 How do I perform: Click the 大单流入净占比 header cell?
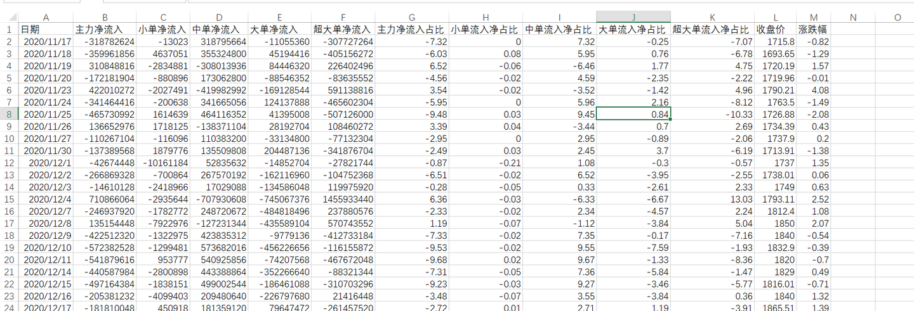click(x=633, y=29)
